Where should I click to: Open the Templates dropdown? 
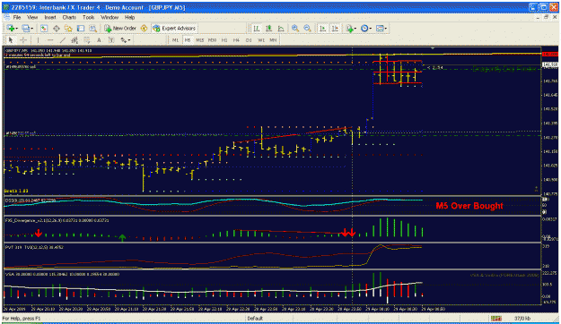(381, 28)
